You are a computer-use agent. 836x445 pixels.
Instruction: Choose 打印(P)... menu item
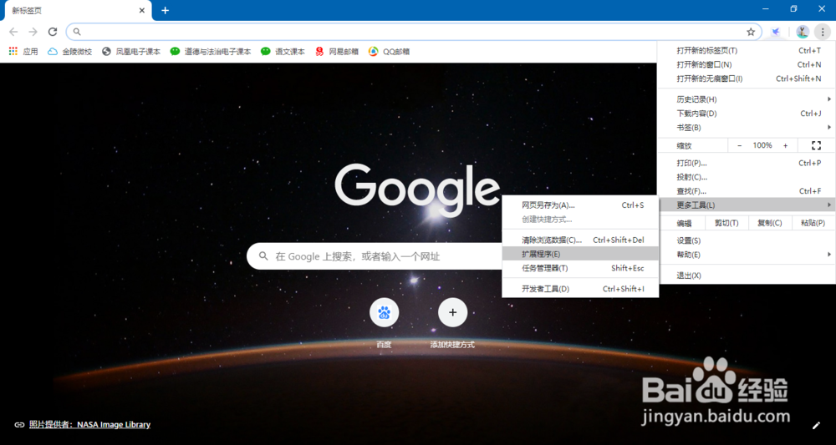[747, 163]
